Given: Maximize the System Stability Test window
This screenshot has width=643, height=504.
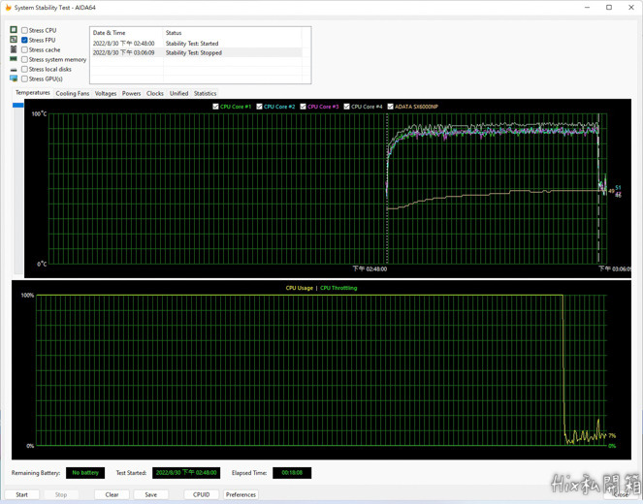Looking at the screenshot, I should click(609, 8).
